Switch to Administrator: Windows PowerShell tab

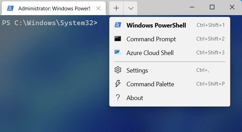(54, 8)
